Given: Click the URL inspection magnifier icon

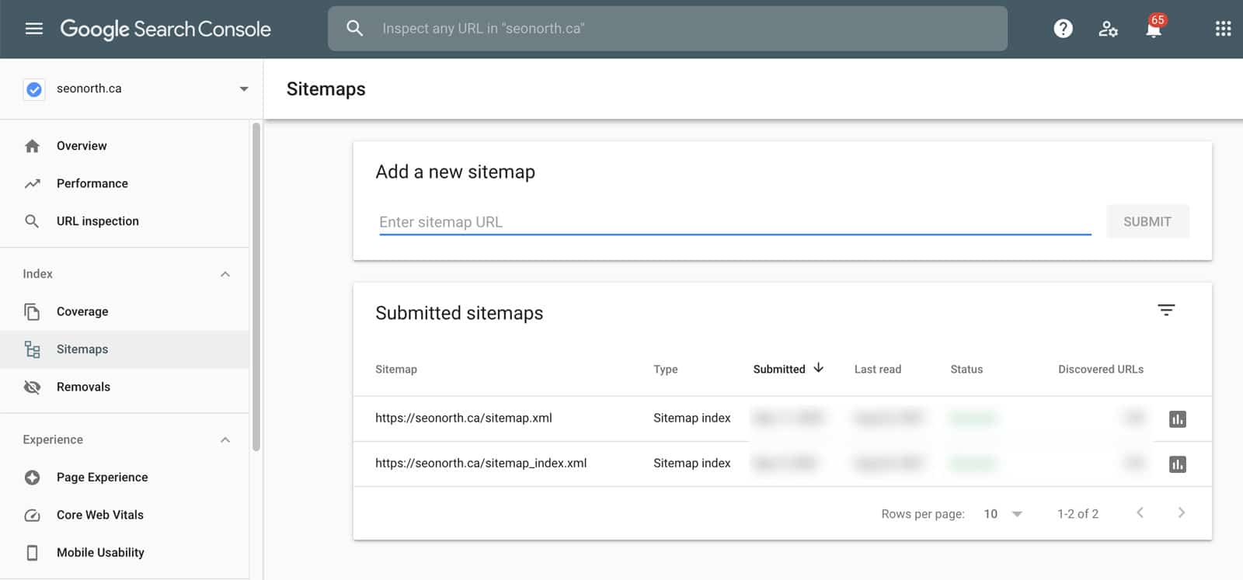Looking at the screenshot, I should tap(32, 221).
